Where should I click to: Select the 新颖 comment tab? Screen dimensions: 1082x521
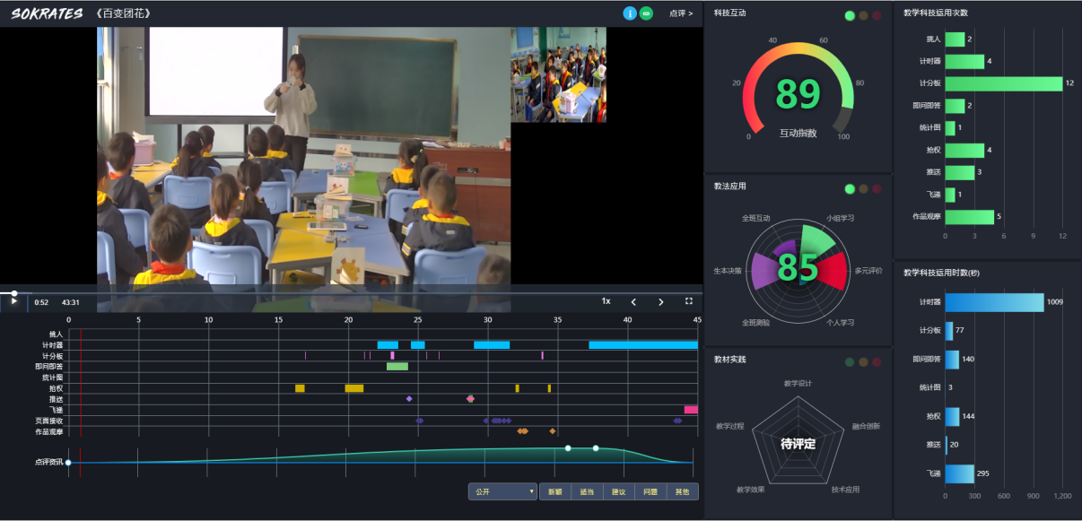click(554, 491)
